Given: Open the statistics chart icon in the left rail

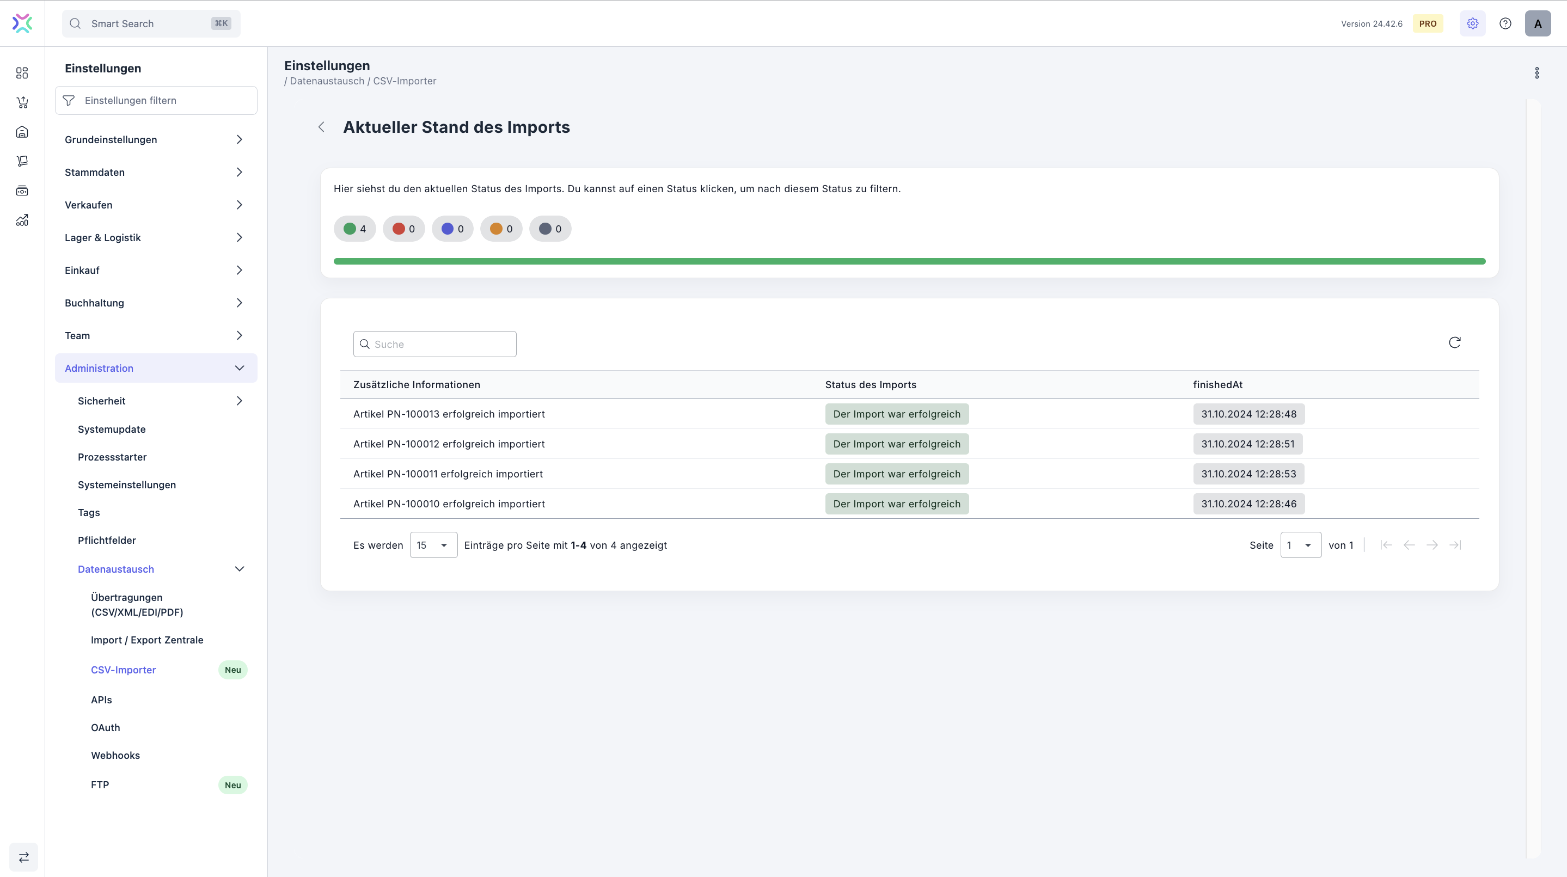Looking at the screenshot, I should click(x=22, y=220).
